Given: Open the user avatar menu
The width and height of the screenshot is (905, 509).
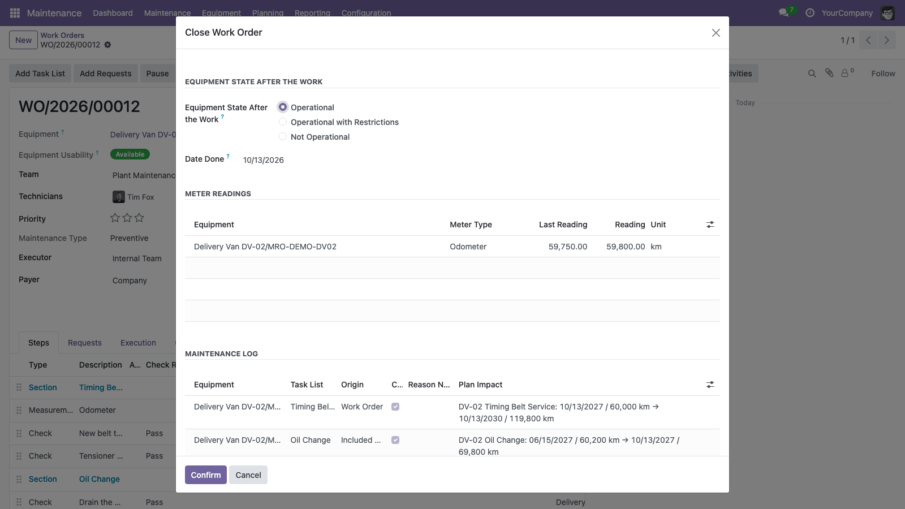Looking at the screenshot, I should click(887, 12).
